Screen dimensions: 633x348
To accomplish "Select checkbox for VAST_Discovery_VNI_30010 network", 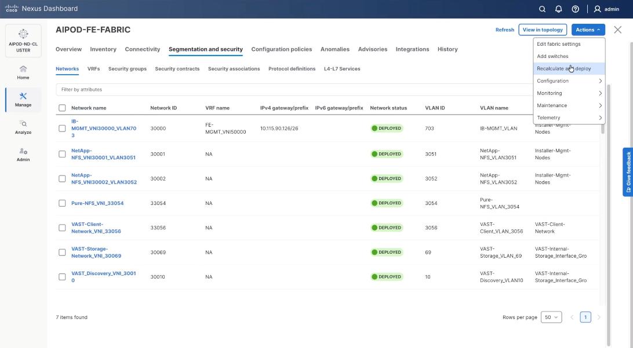I will pyautogui.click(x=62, y=277).
